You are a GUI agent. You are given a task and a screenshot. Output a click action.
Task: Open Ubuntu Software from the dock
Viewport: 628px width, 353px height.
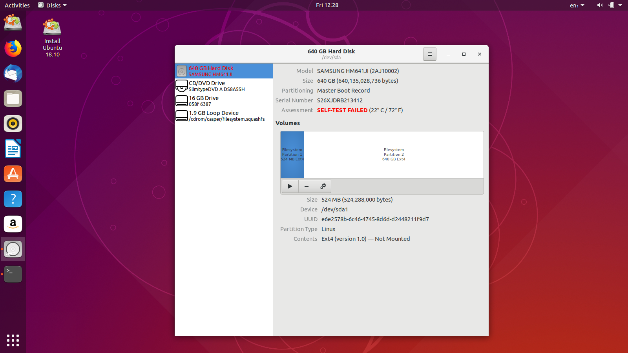tap(13, 174)
